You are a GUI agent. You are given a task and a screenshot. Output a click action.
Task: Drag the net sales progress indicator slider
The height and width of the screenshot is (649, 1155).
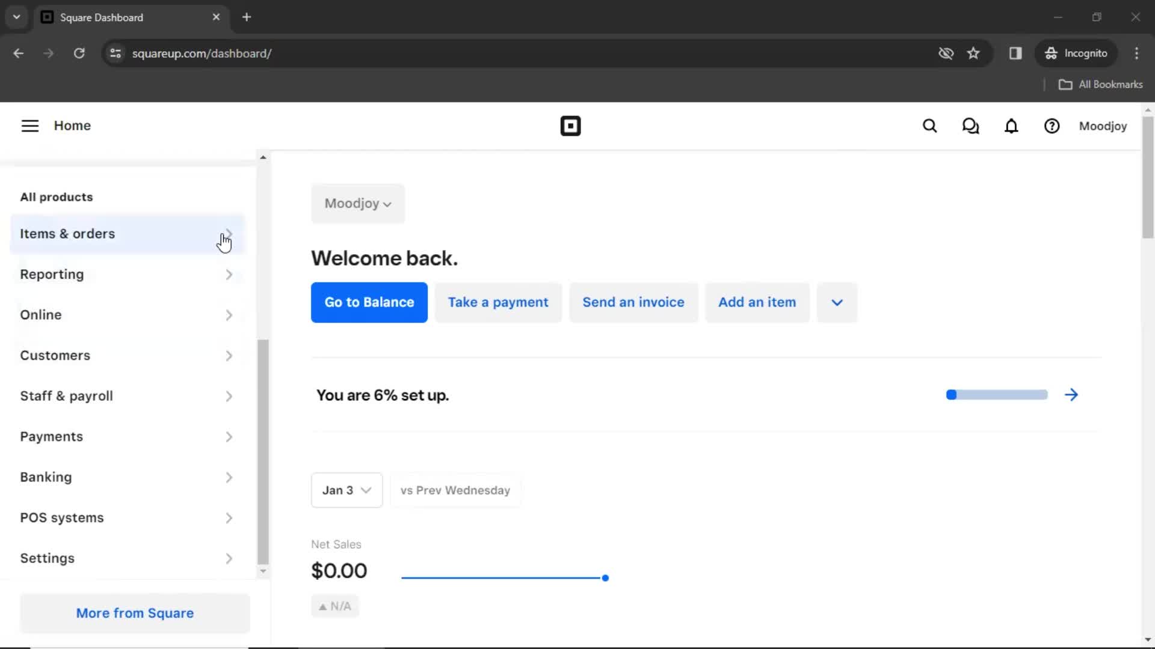point(605,577)
